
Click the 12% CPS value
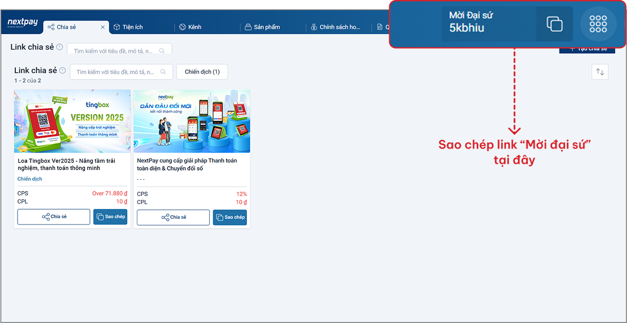(x=242, y=194)
